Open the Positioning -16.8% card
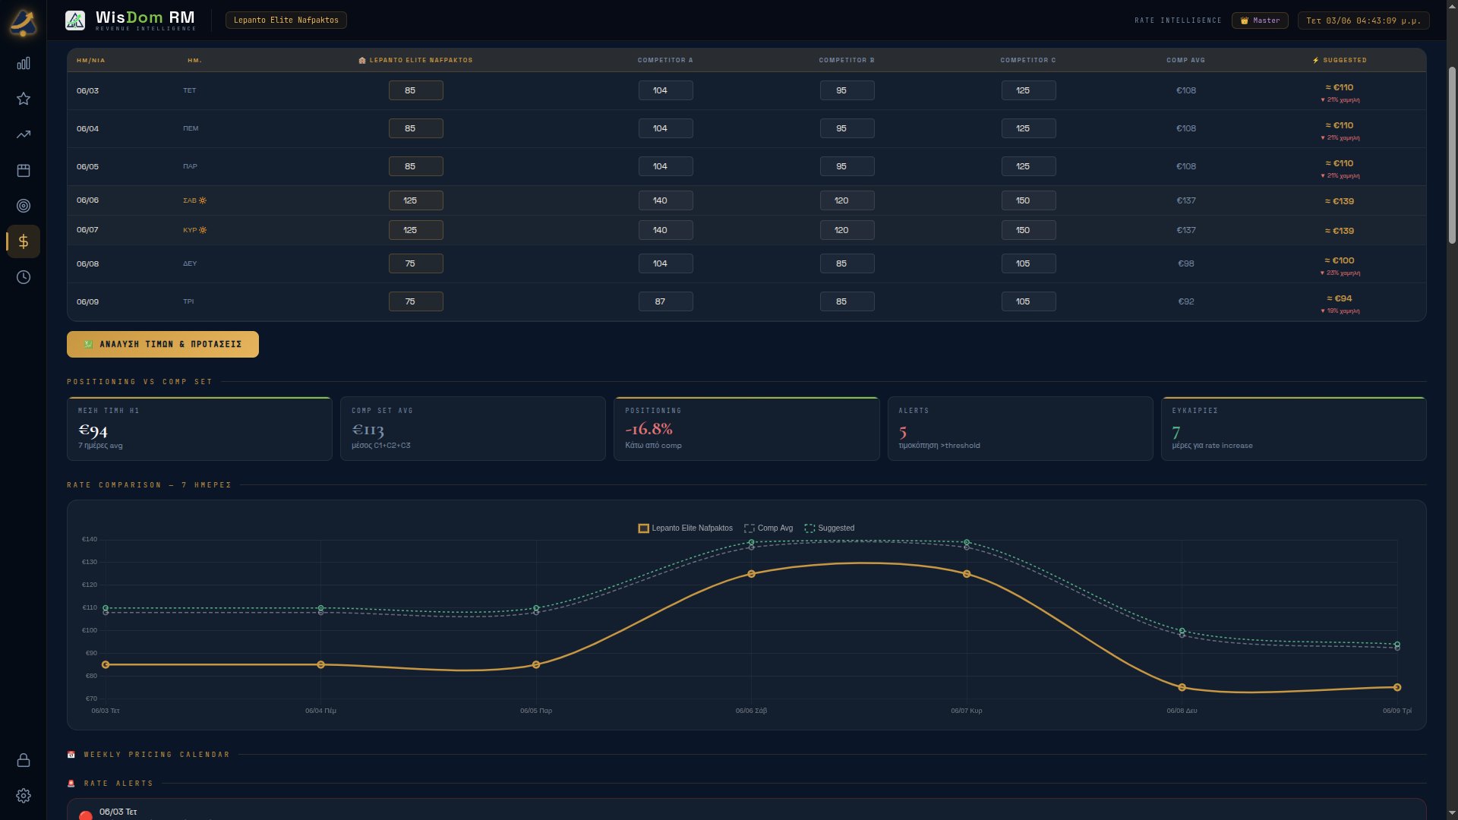The height and width of the screenshot is (820, 1458). click(746, 429)
